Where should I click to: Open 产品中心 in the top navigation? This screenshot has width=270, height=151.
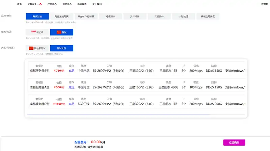[52, 4]
